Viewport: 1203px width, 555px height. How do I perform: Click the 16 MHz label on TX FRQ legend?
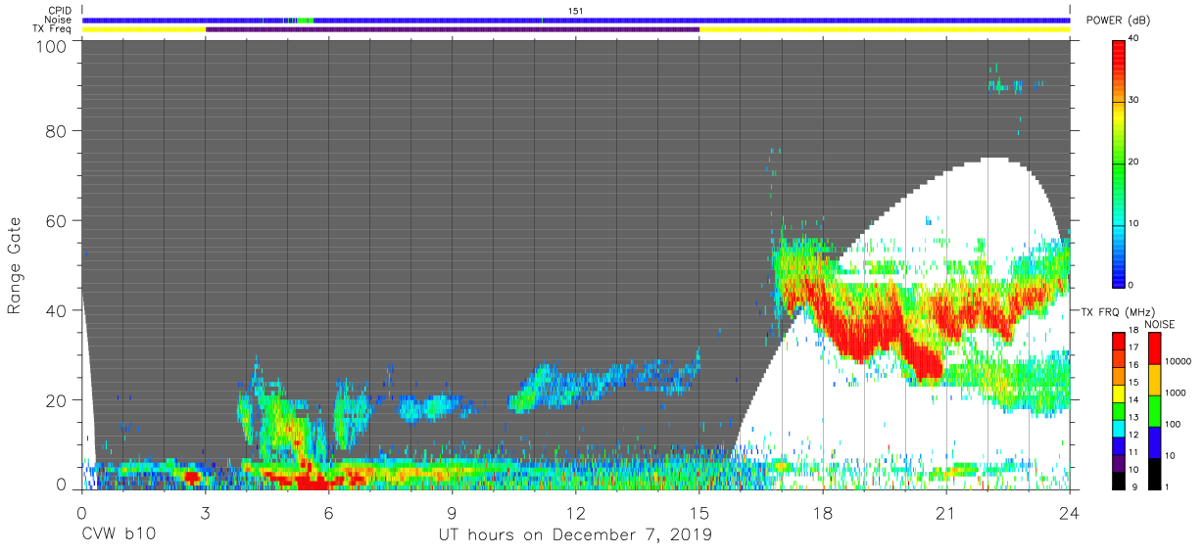[1133, 364]
